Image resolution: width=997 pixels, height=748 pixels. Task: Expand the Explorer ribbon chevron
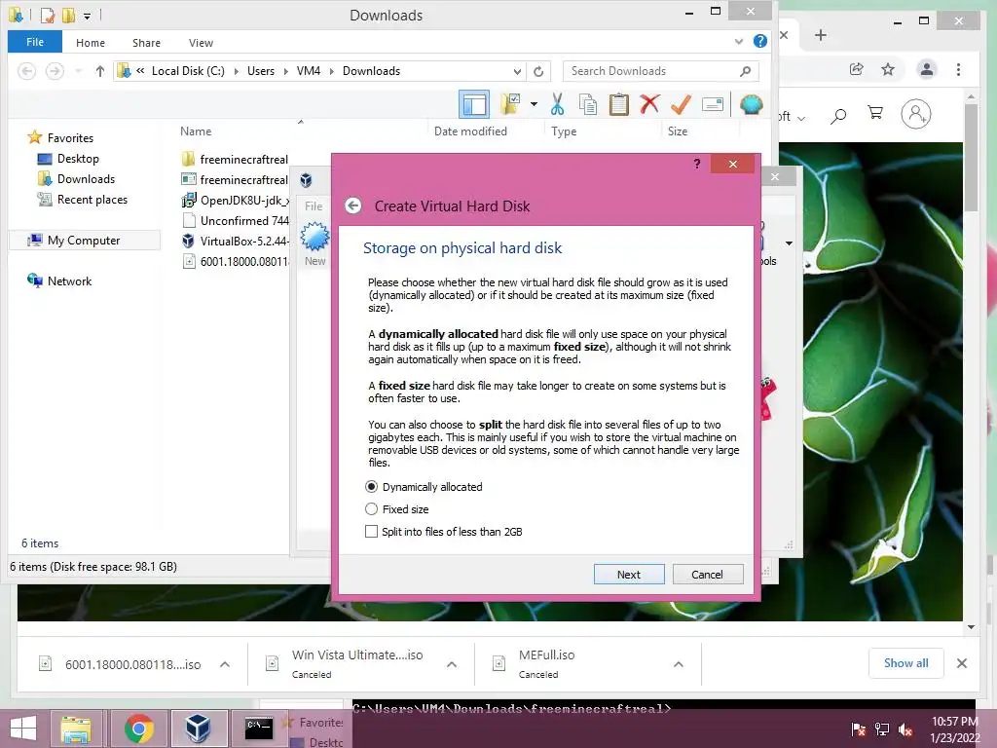(738, 41)
